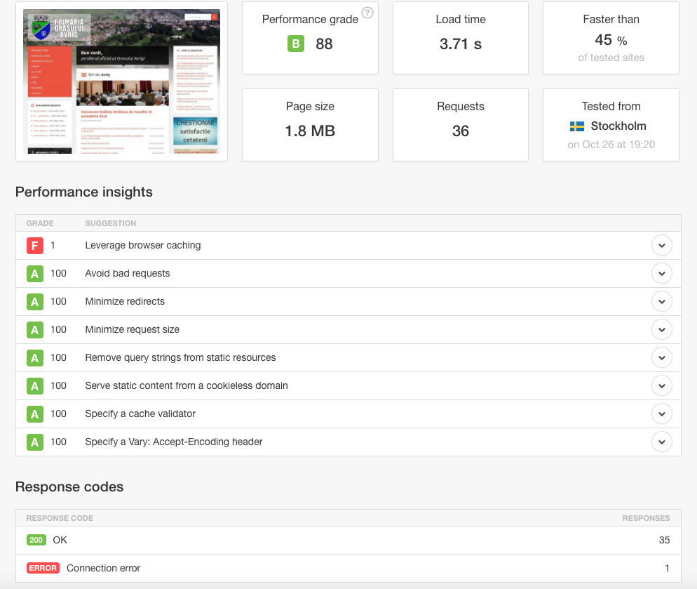Screen dimensions: 697x589
Task: Click the A badge for Minimize redirects
Action: coord(34,302)
